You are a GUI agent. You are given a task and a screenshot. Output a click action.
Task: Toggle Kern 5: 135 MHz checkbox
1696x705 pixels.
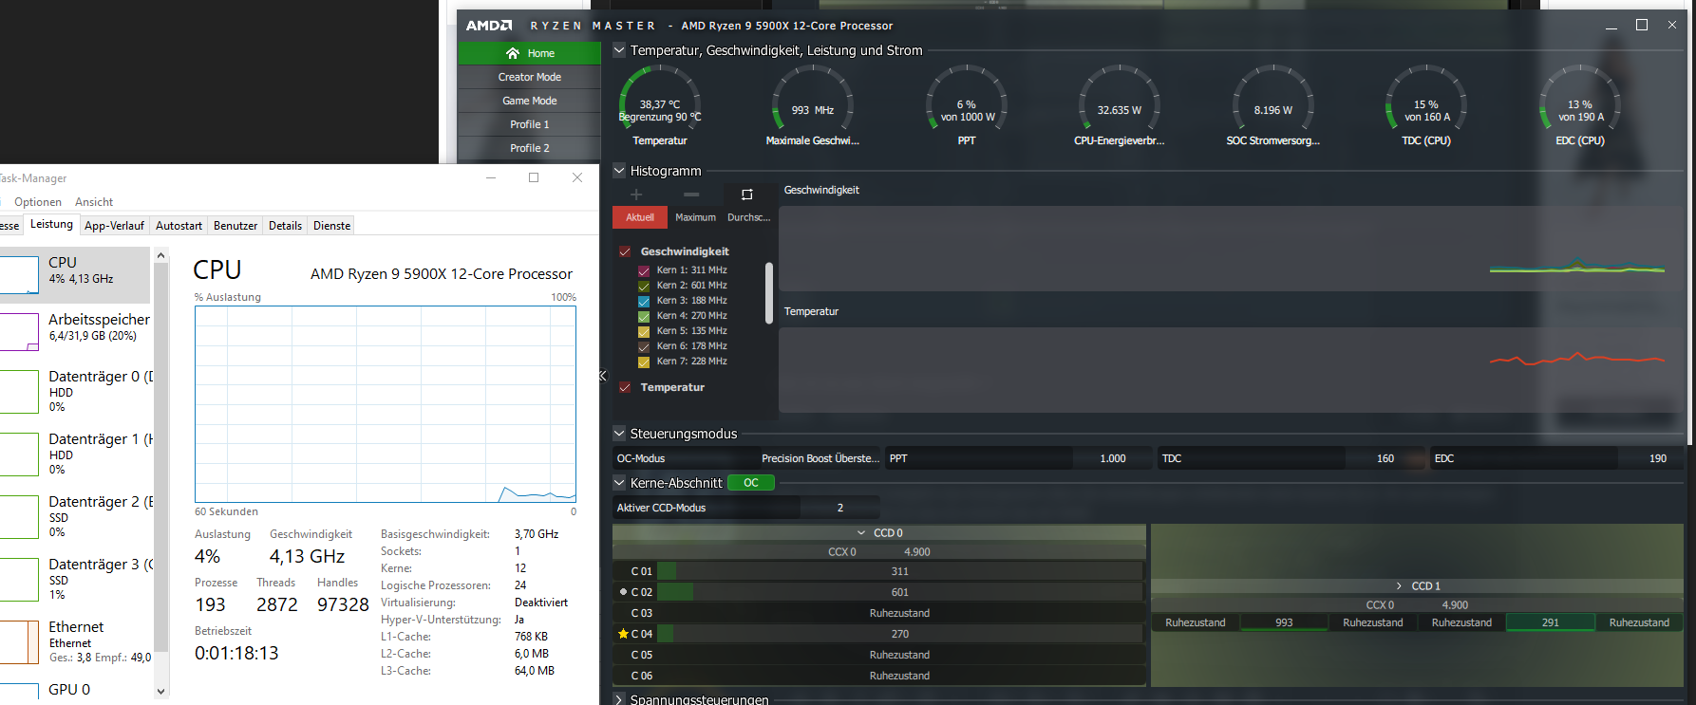(x=644, y=331)
